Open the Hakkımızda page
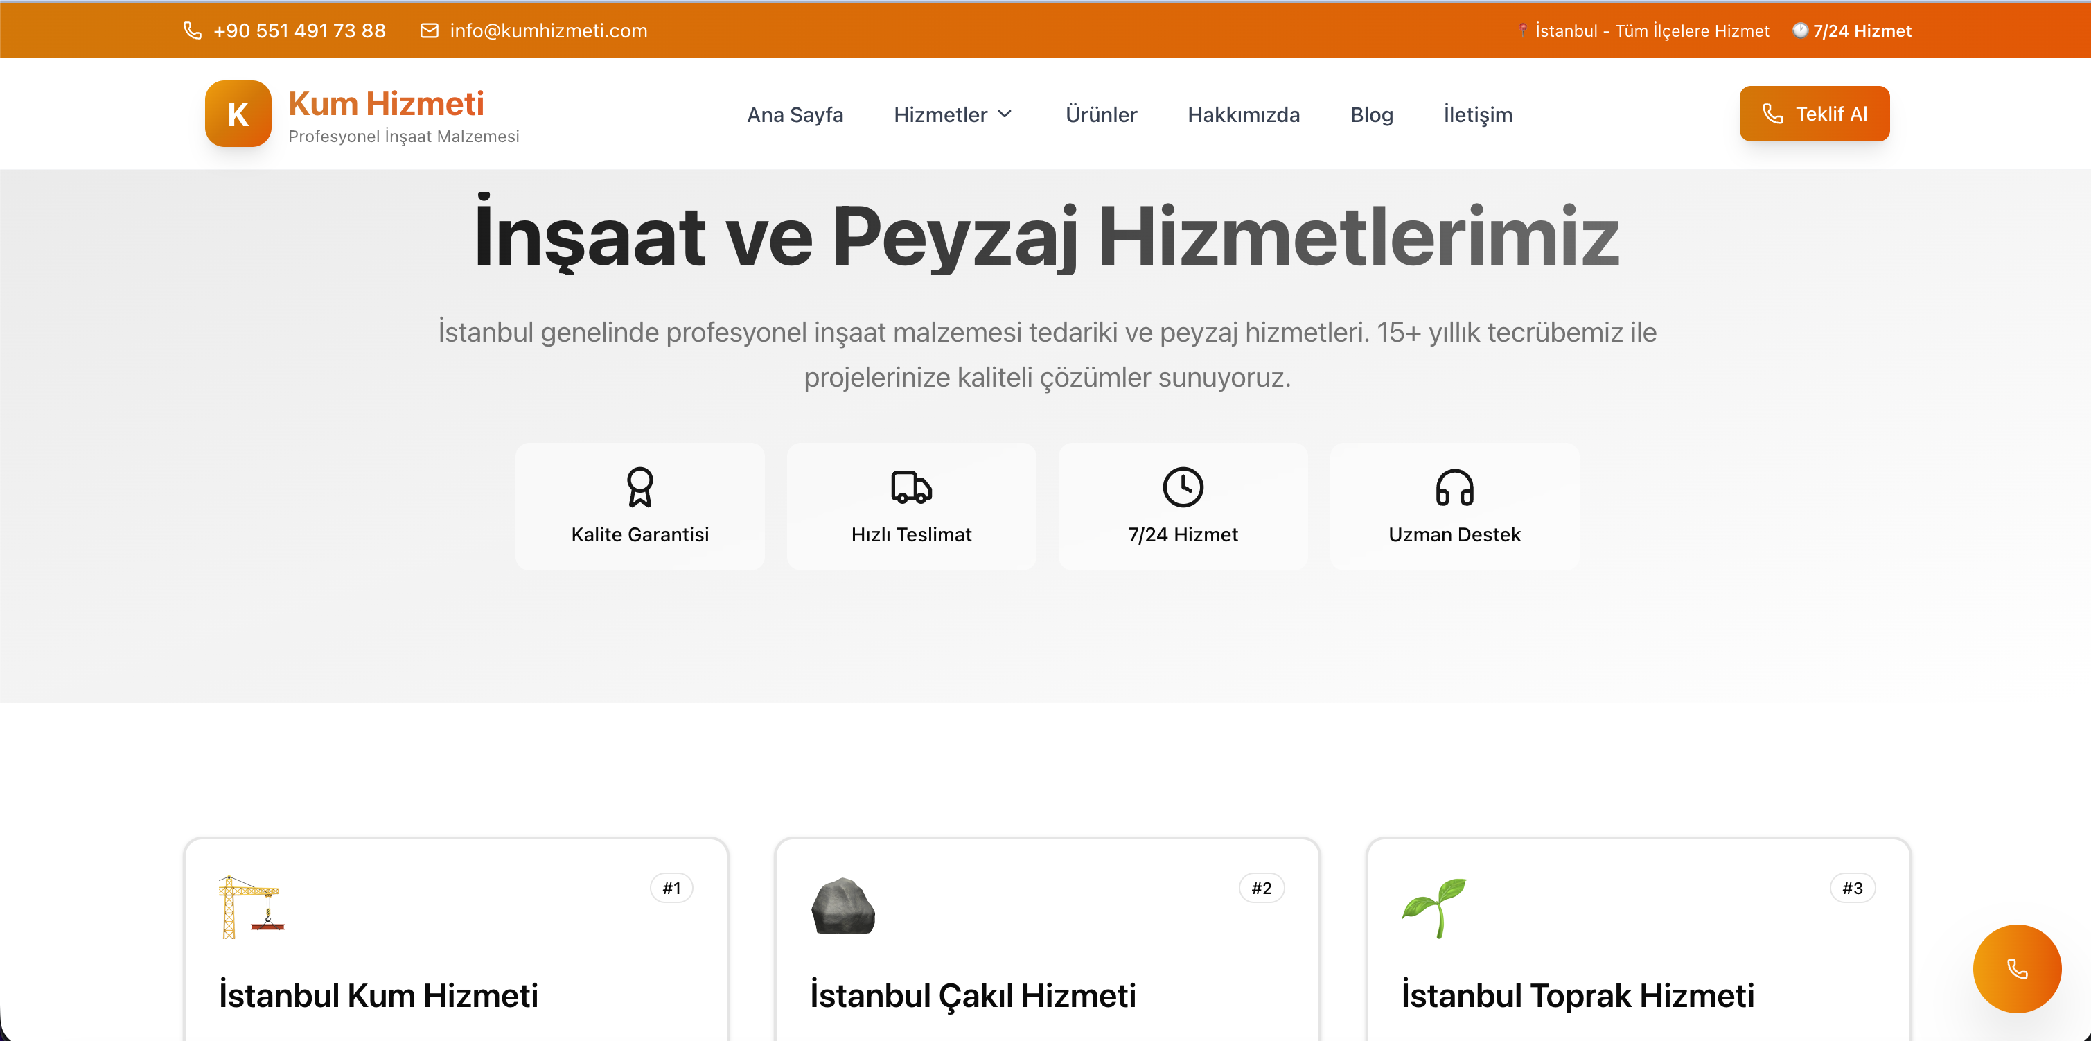Viewport: 2091px width, 1041px height. pos(1244,114)
